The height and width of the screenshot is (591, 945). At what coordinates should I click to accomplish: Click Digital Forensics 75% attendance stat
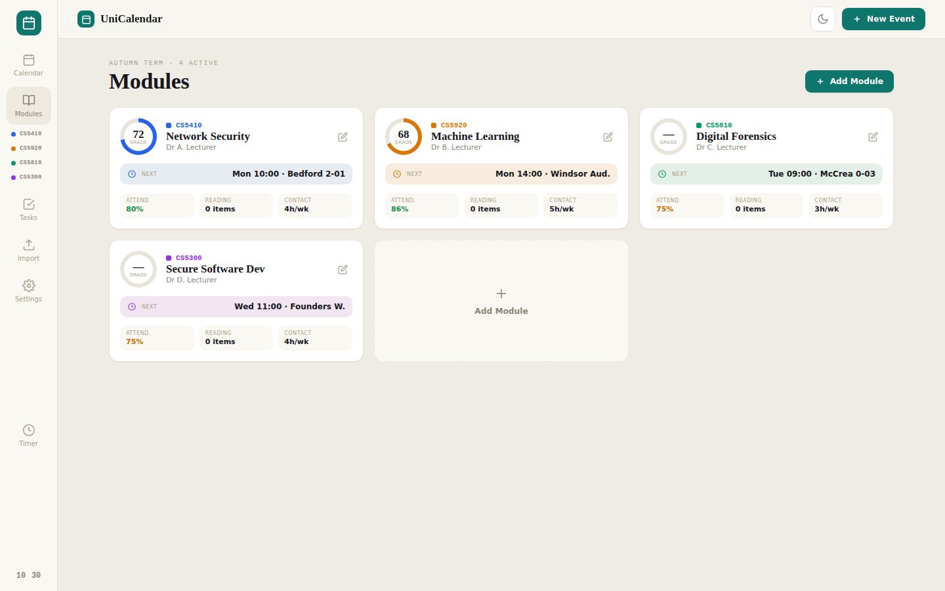pos(687,205)
